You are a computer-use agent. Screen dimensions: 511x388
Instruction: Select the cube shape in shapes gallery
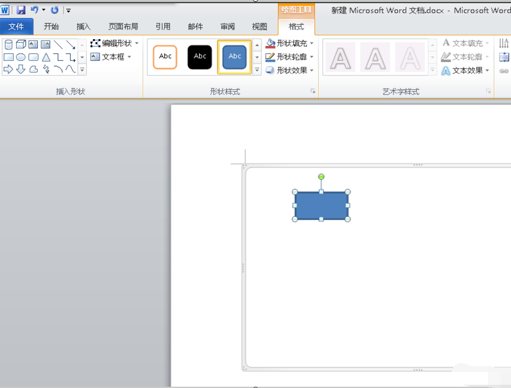point(21,44)
